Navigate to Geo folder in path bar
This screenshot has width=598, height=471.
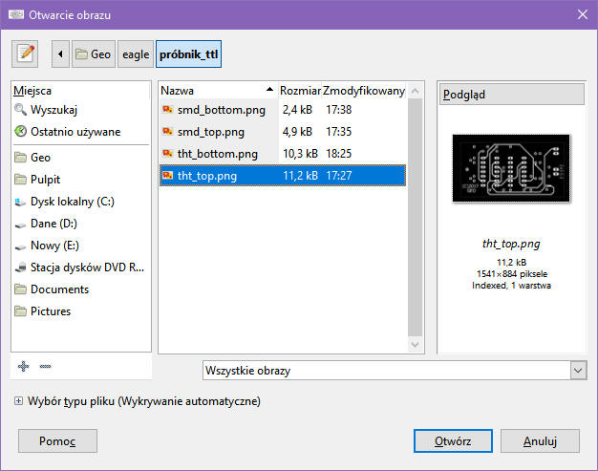[x=94, y=54]
